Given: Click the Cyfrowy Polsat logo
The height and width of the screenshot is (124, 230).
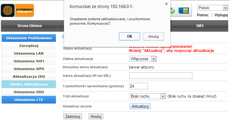Looking at the screenshot, I should pos(17,10).
